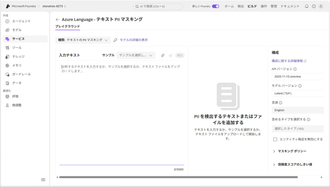Open the サンプルを選択 dropdown
This screenshot has height=187, width=330.
(x=136, y=55)
